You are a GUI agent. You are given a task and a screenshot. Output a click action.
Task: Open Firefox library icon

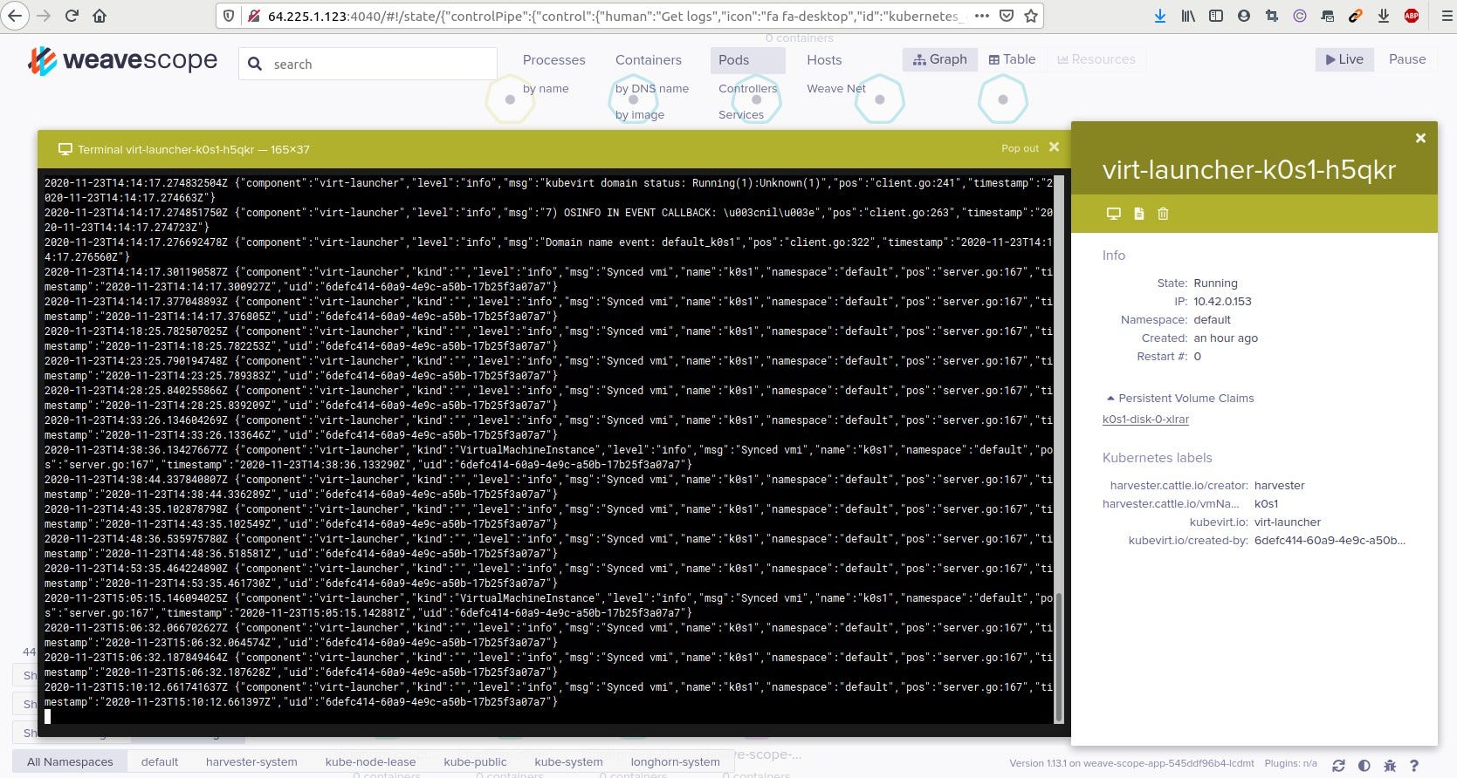(x=1188, y=16)
